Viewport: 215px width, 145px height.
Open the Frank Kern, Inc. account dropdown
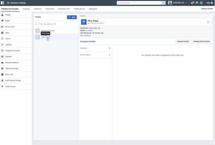tap(180, 3)
